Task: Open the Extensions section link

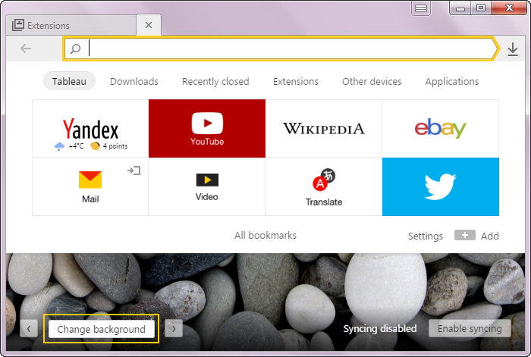Action: click(x=296, y=82)
